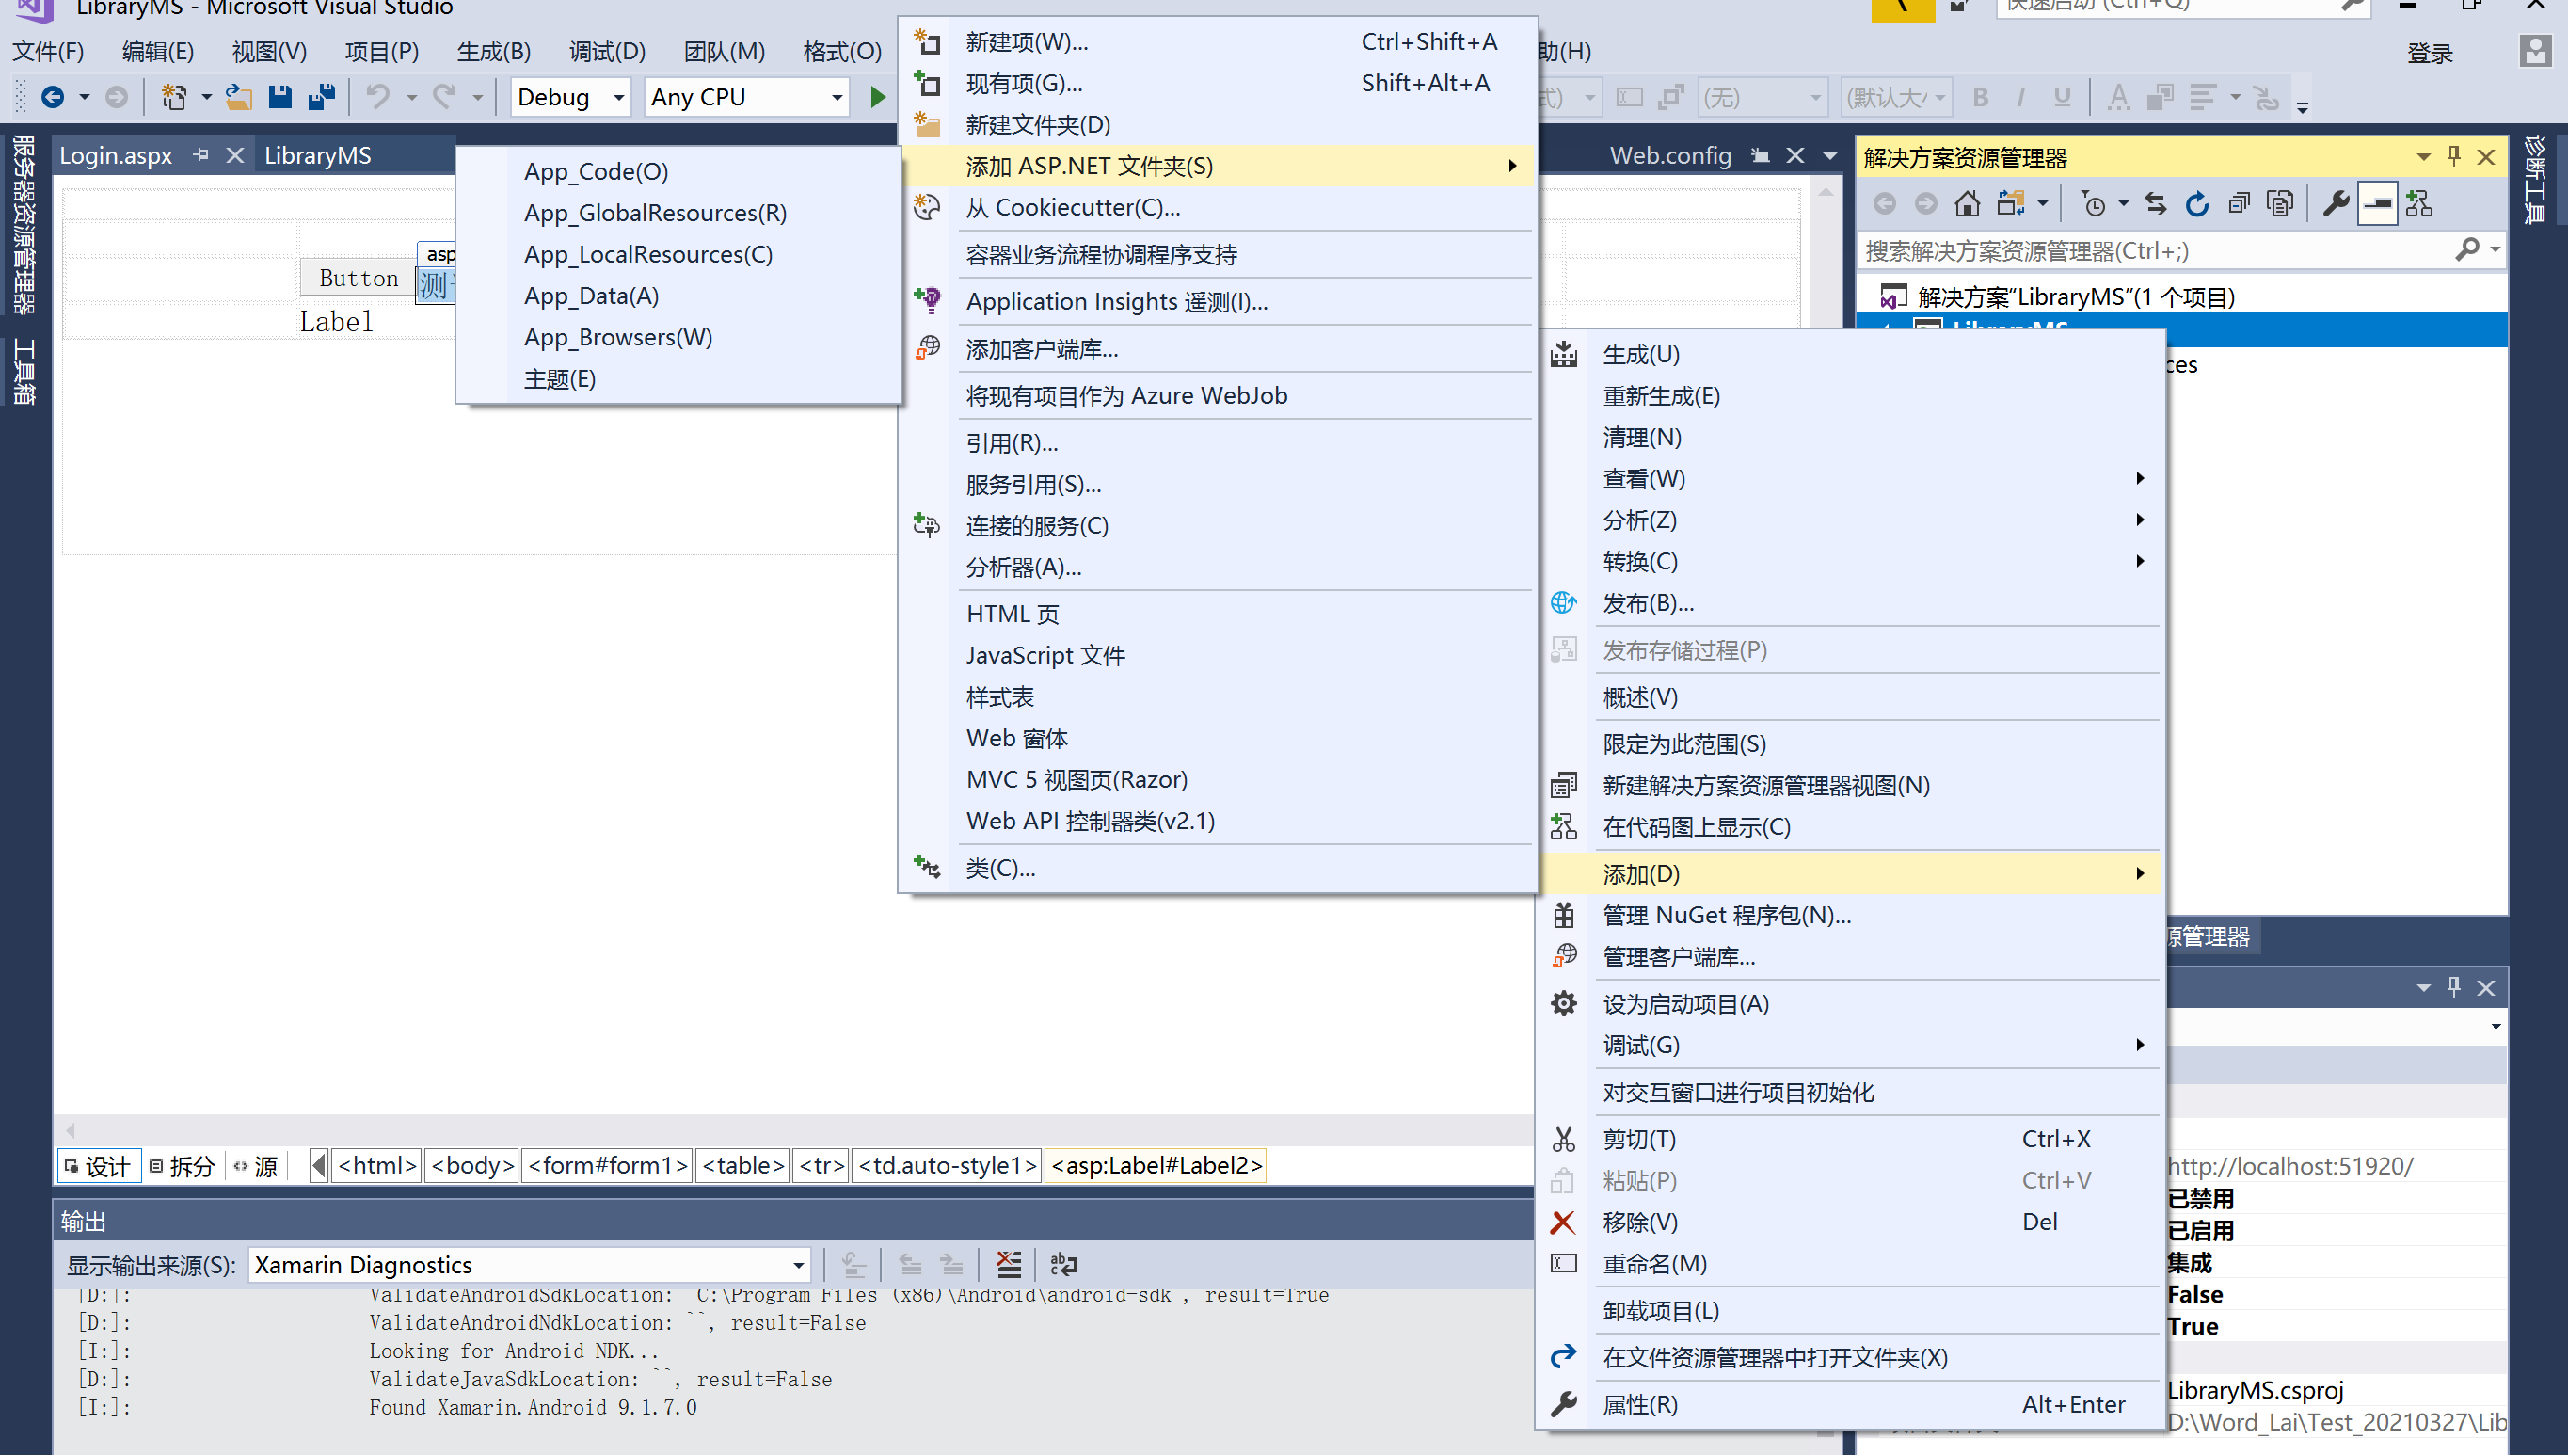Click Show All Files icon in Solution Explorer
The image size is (2568, 1455).
coord(2280,204)
